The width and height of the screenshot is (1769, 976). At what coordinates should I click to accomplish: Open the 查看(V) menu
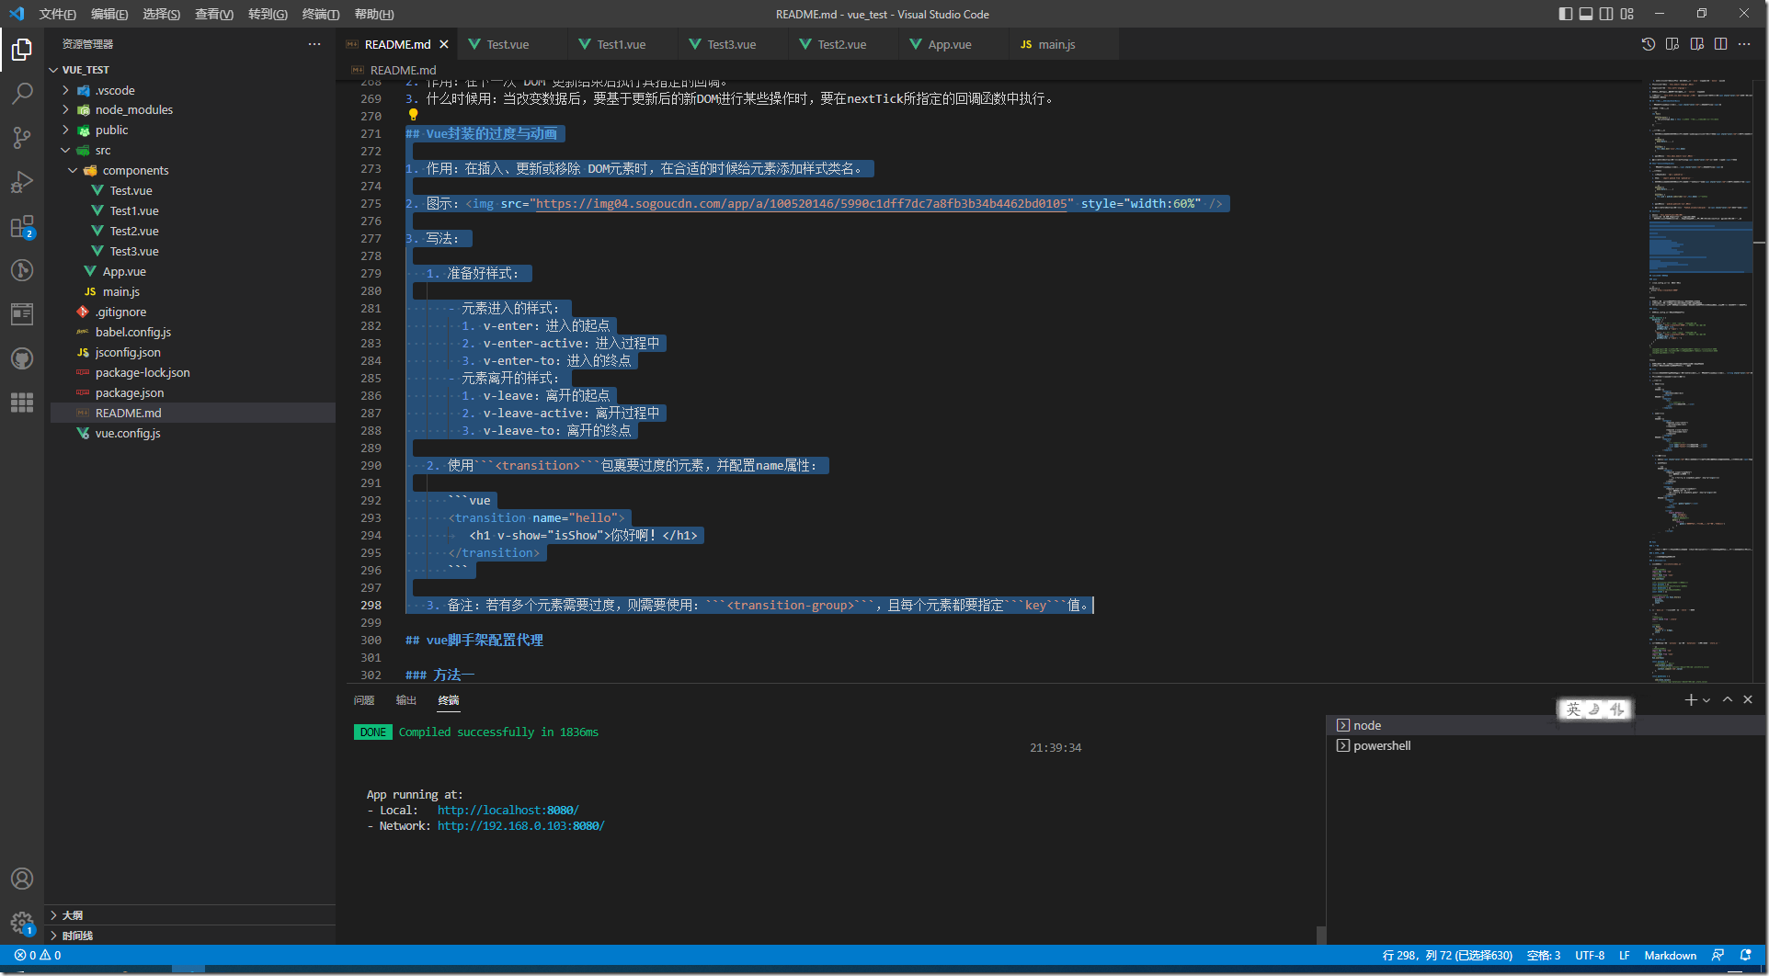[214, 14]
